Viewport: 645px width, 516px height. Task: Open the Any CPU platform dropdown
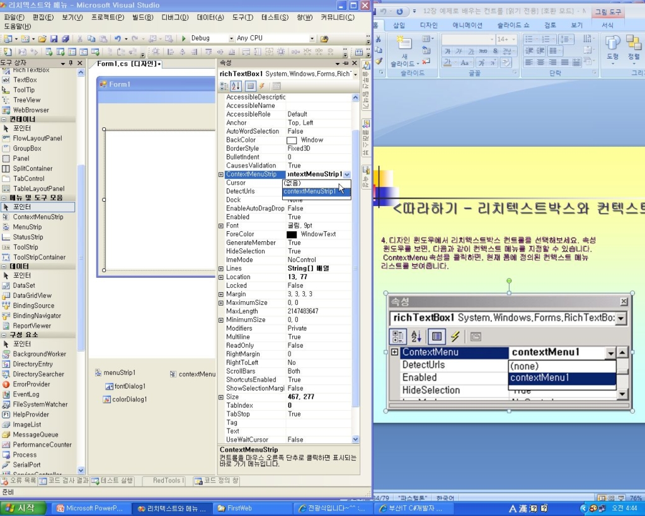(x=312, y=38)
